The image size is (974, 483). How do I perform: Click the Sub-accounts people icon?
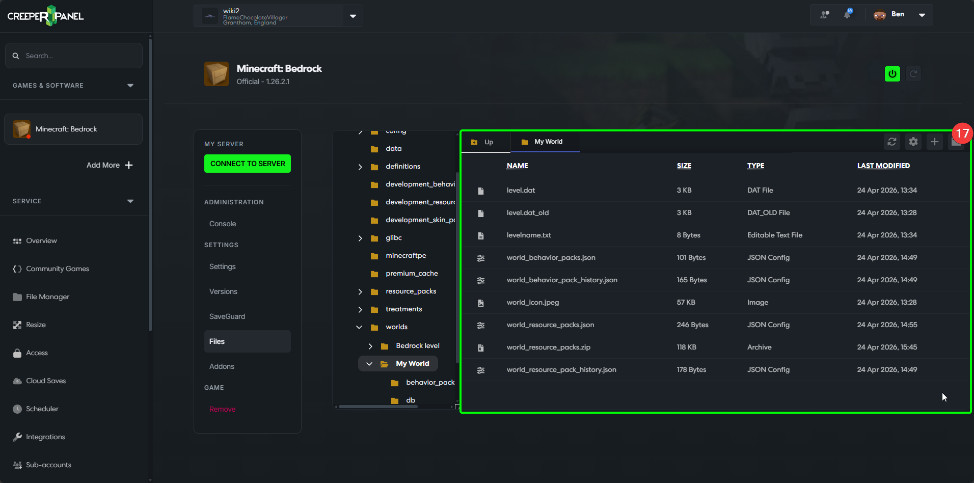17,465
